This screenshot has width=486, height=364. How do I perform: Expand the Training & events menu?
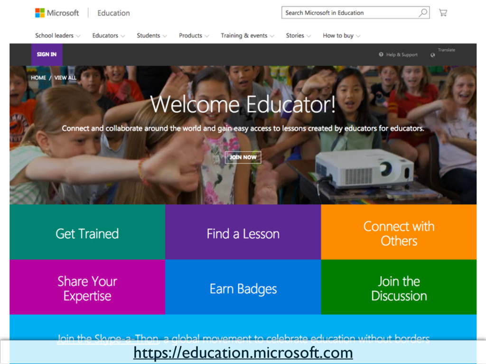tap(247, 36)
